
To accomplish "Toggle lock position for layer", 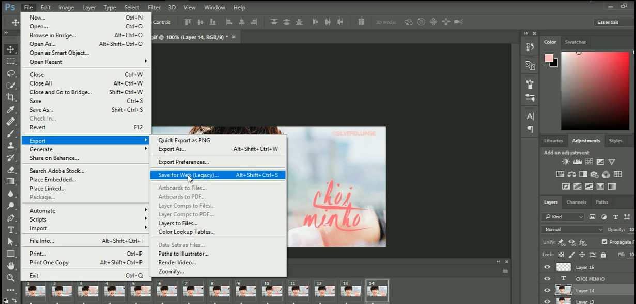I will 582,255.
